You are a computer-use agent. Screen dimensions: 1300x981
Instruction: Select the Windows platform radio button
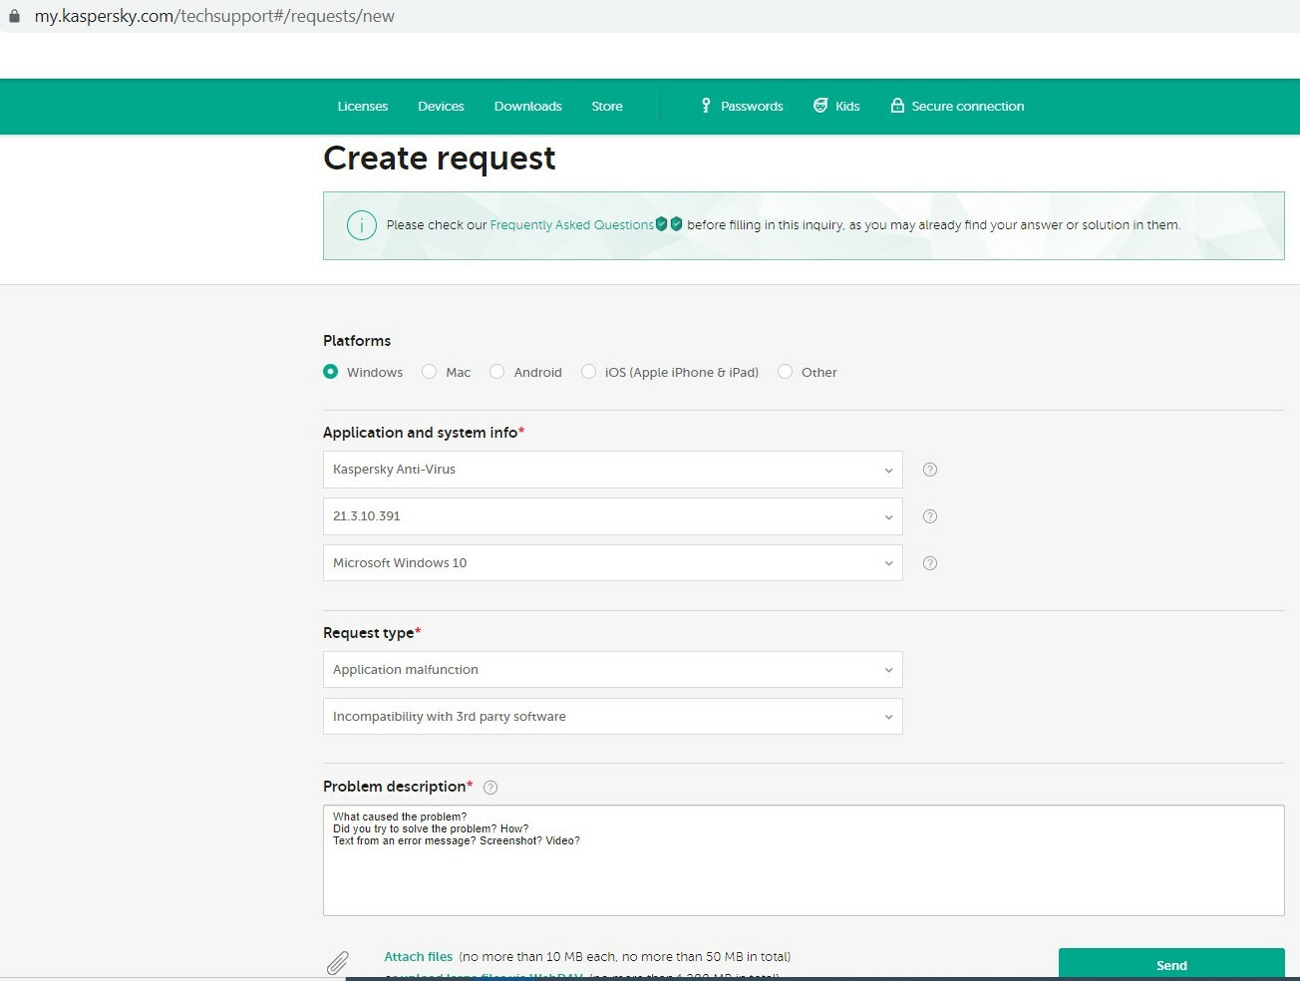(x=331, y=372)
